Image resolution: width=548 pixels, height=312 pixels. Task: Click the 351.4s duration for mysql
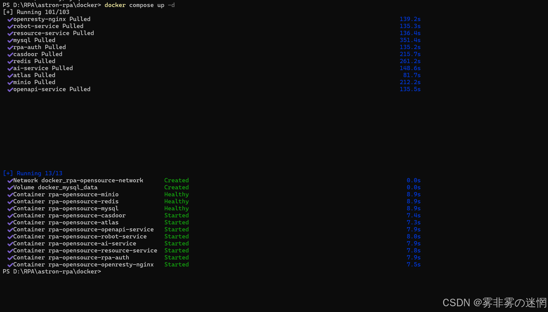[x=410, y=40]
